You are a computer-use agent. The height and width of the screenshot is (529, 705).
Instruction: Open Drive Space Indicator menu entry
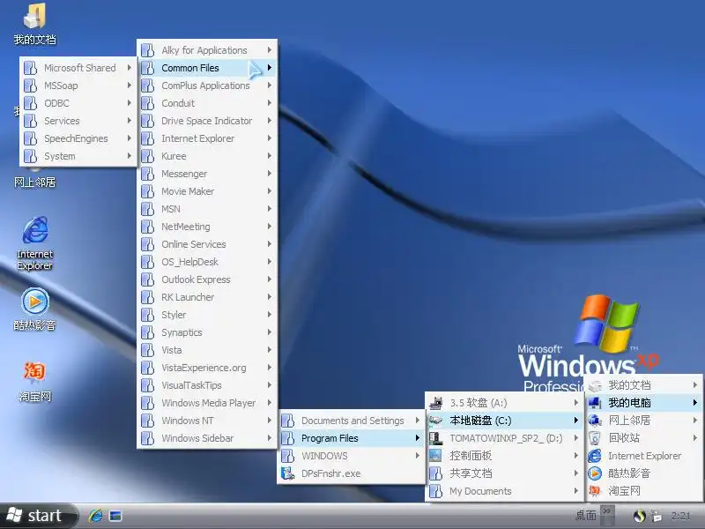point(207,121)
